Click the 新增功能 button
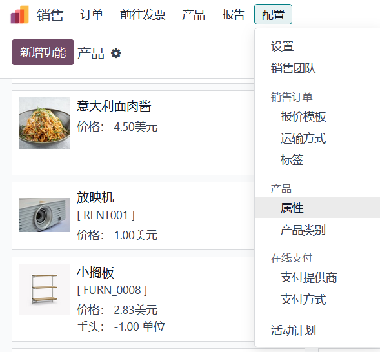The height and width of the screenshot is (352, 380). point(43,52)
